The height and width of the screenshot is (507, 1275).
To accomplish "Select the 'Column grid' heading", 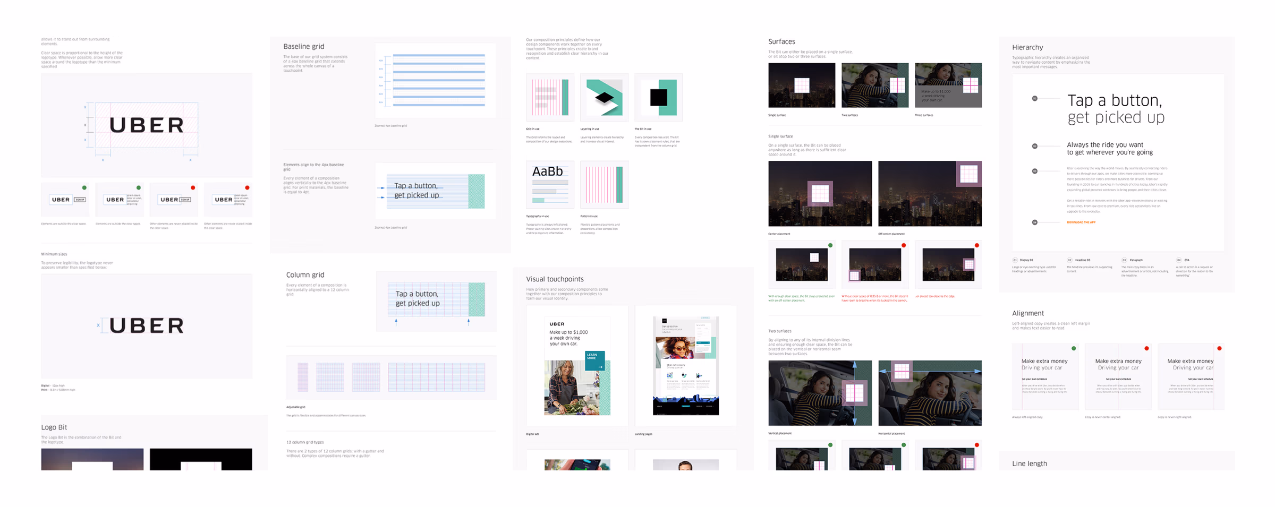I will [x=305, y=275].
